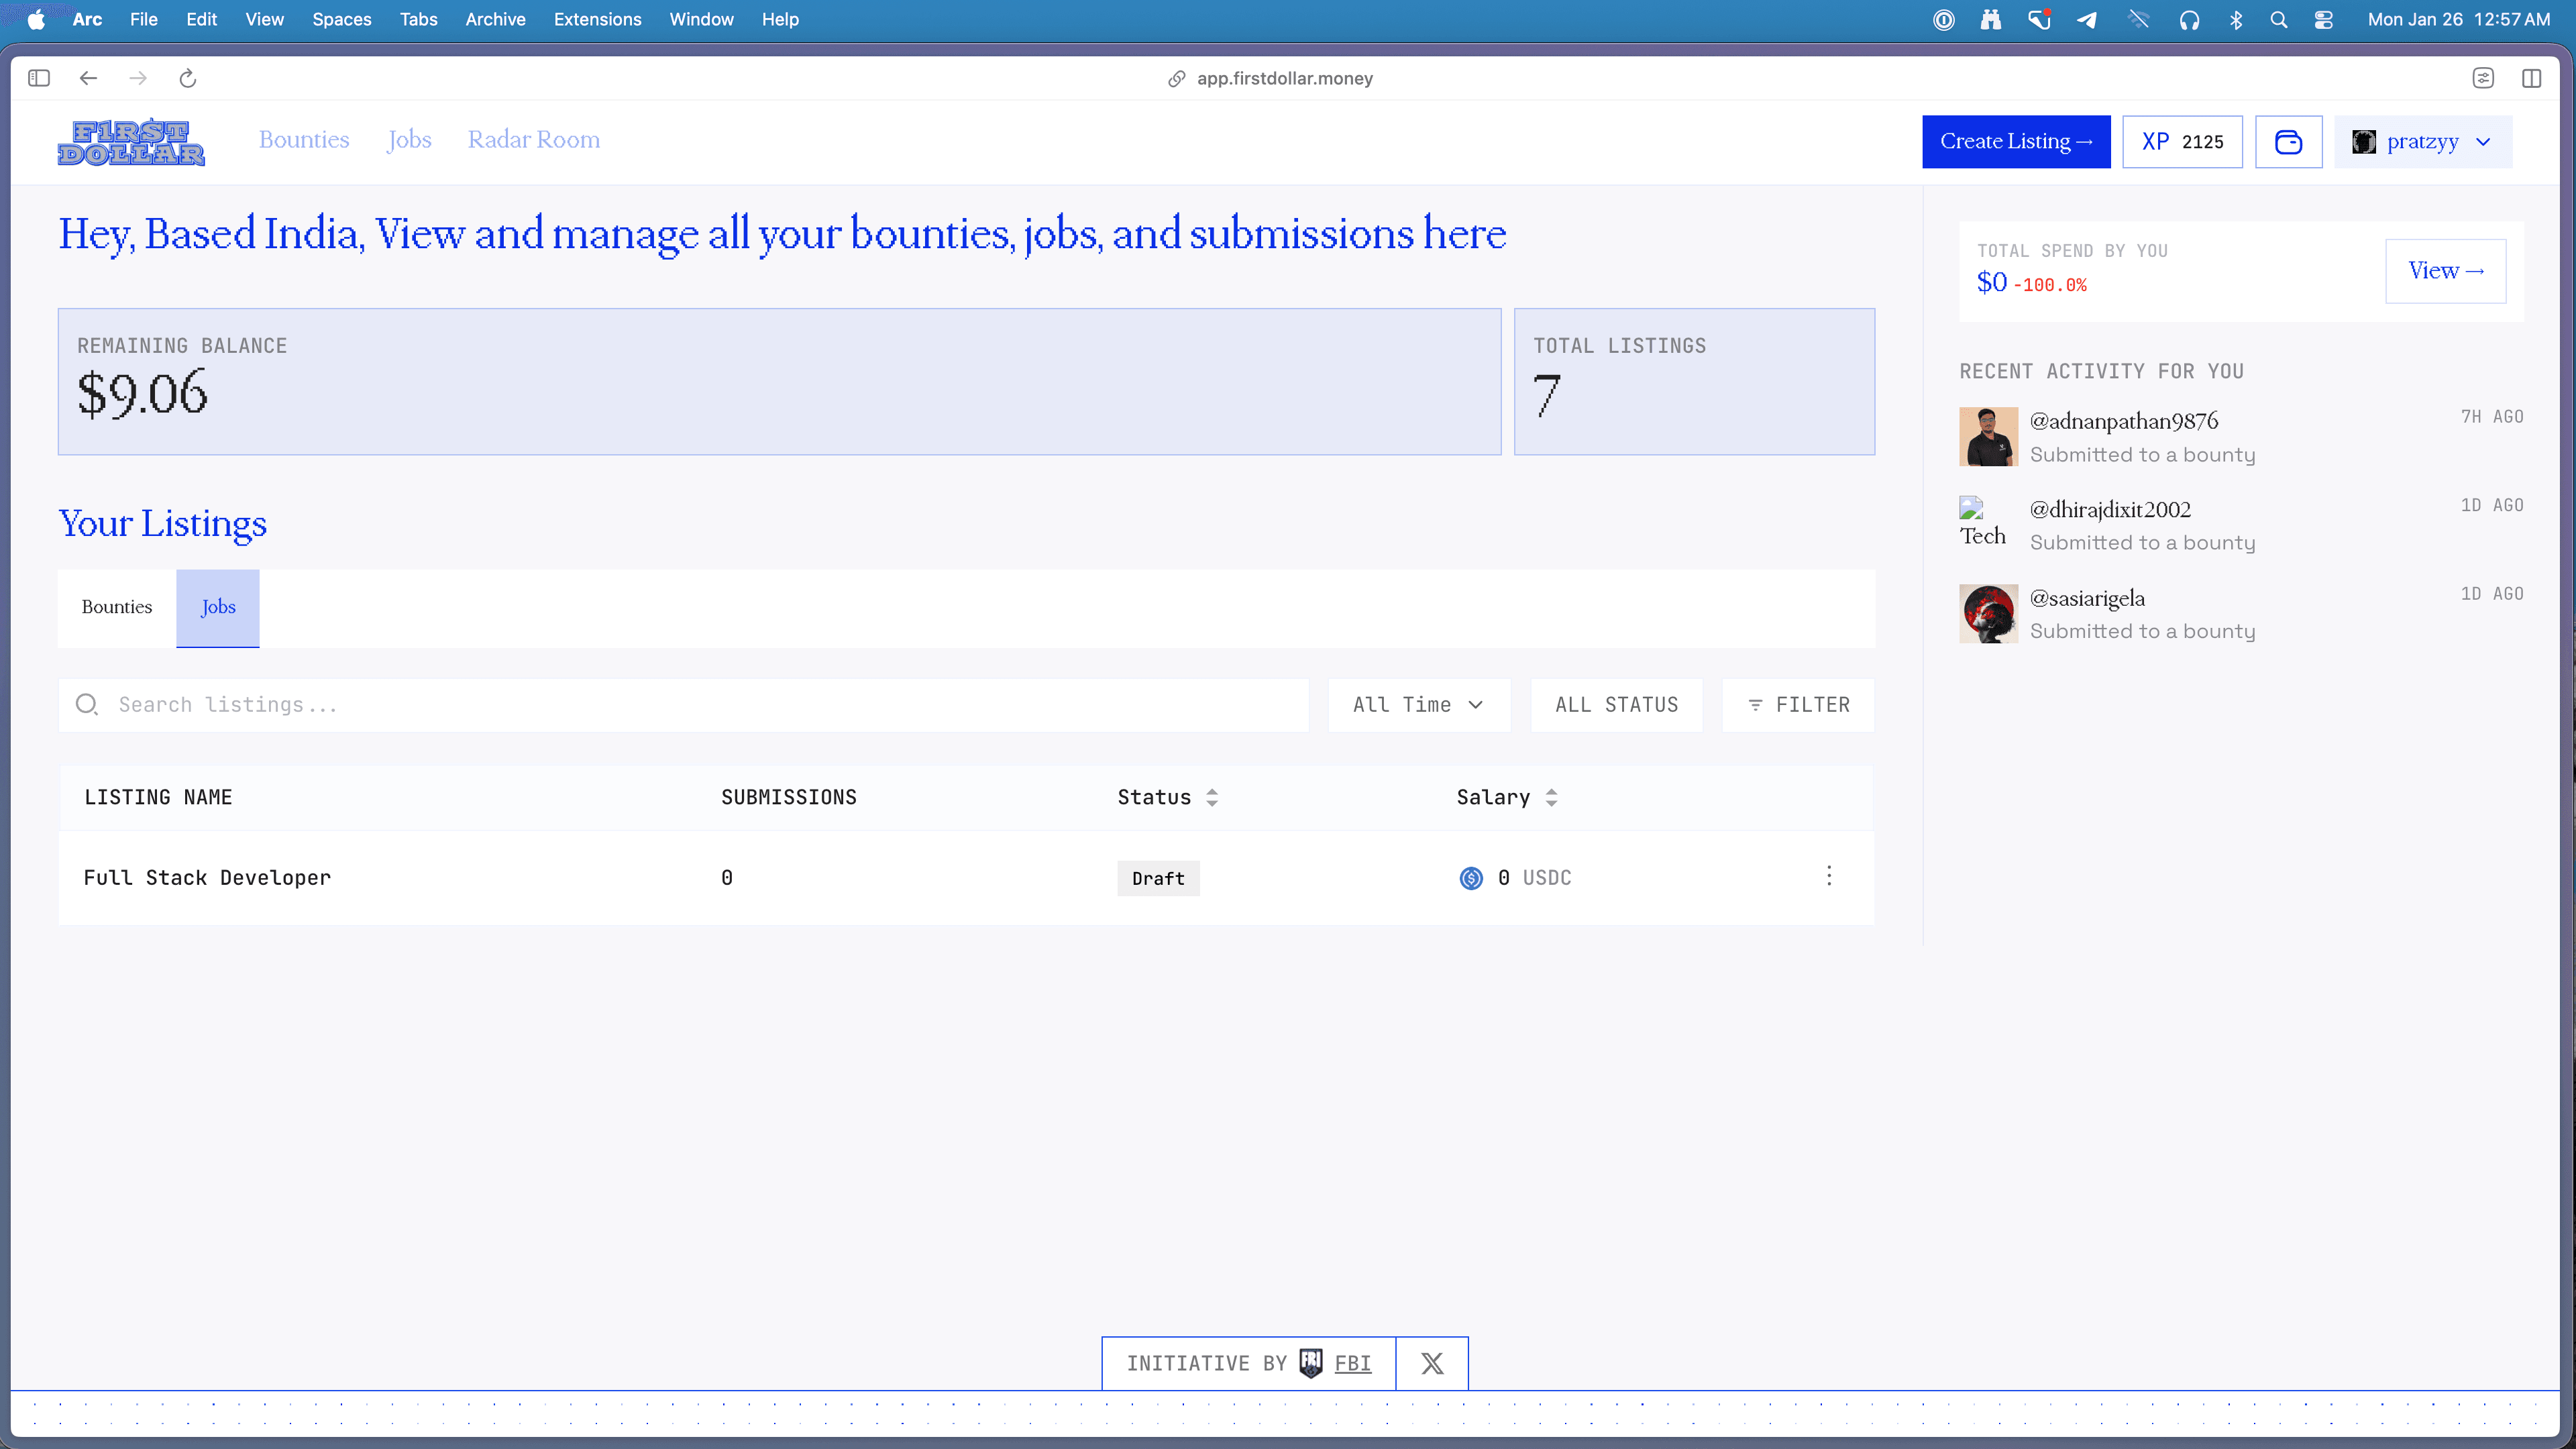The image size is (2576, 1449).
Task: Sort listings by Status column
Action: 1168,797
